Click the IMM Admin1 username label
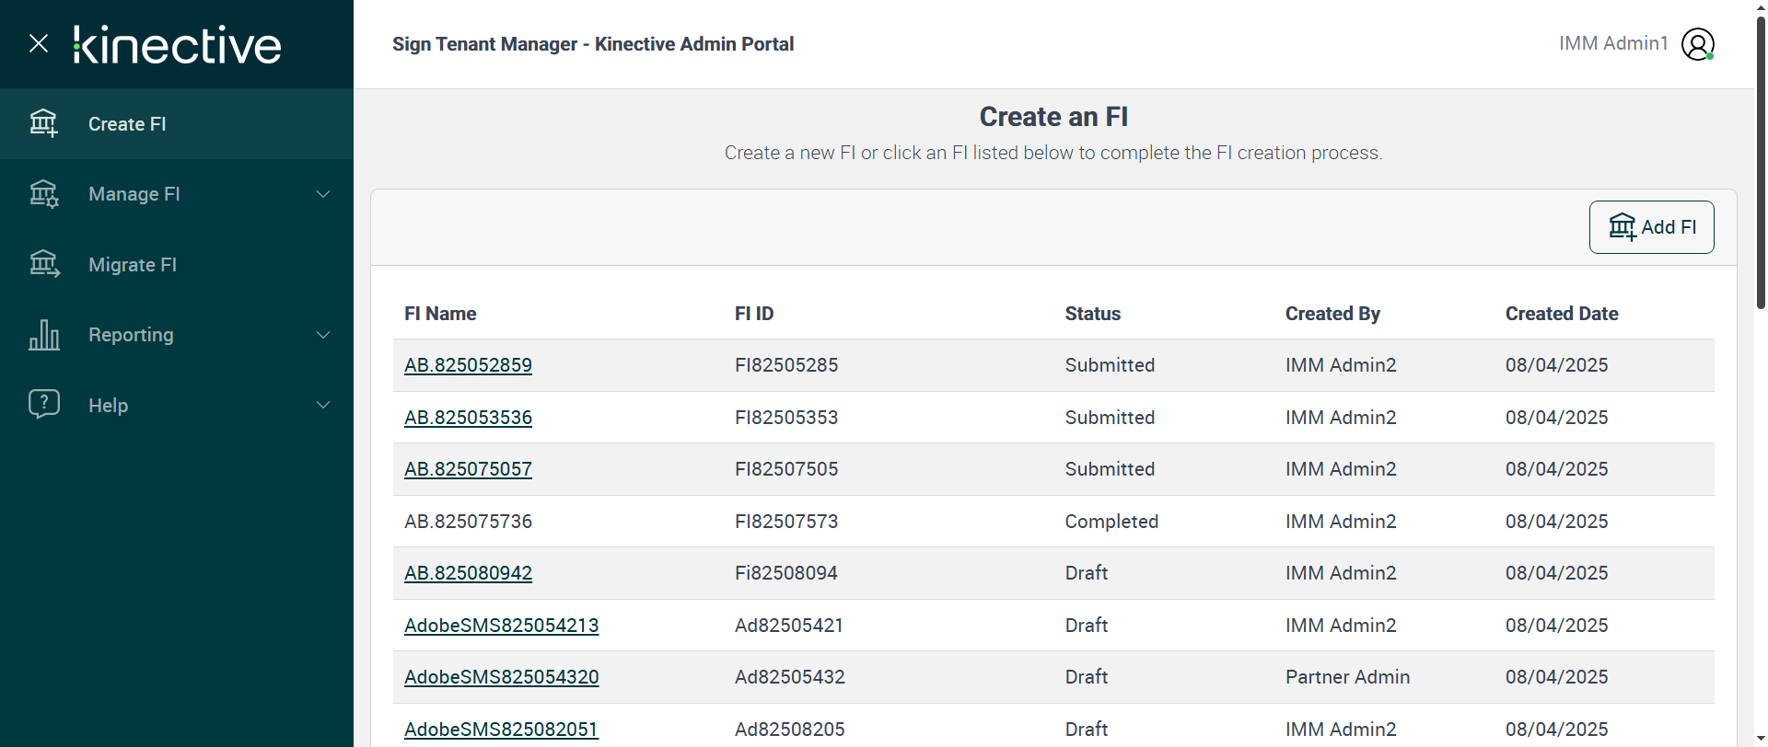 [x=1613, y=43]
